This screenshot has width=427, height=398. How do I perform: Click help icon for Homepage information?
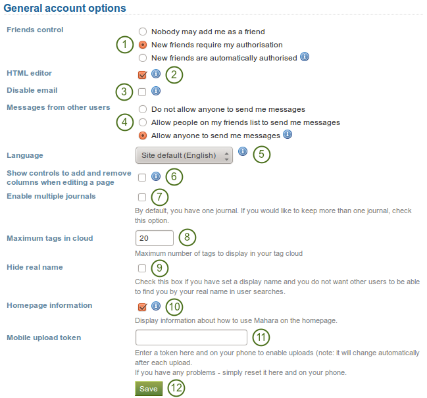tap(155, 306)
